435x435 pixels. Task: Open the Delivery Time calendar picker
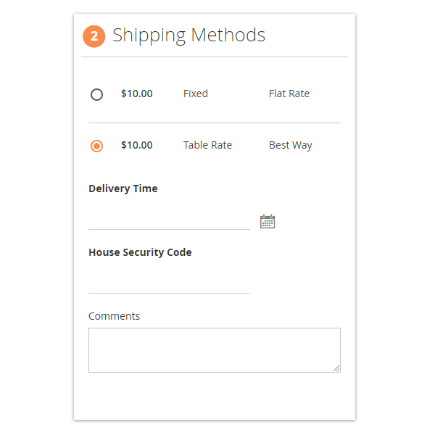(x=268, y=222)
